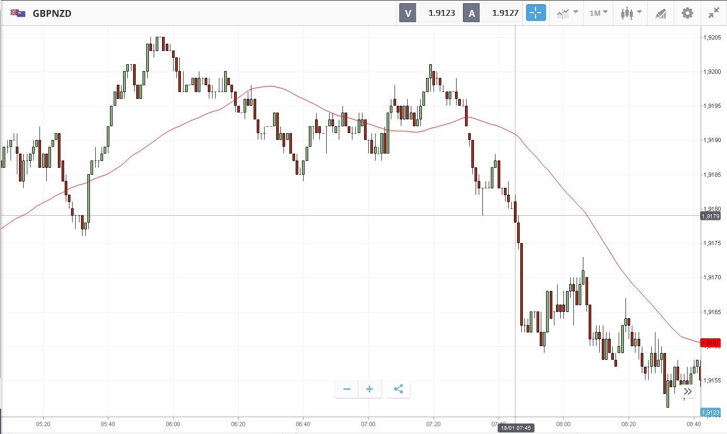This screenshot has width=727, height=434.
Task: Toggle the crosshair cursor tool
Action: tap(535, 13)
